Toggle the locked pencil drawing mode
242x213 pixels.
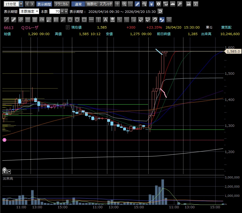coord(162,20)
